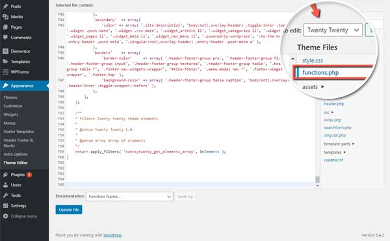Click the Collapse menu arrow icon
This screenshot has height=241, width=390.
(x=5, y=216)
